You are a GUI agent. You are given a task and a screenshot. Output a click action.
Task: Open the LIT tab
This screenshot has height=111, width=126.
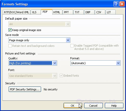pyautogui.click(x=111, y=12)
